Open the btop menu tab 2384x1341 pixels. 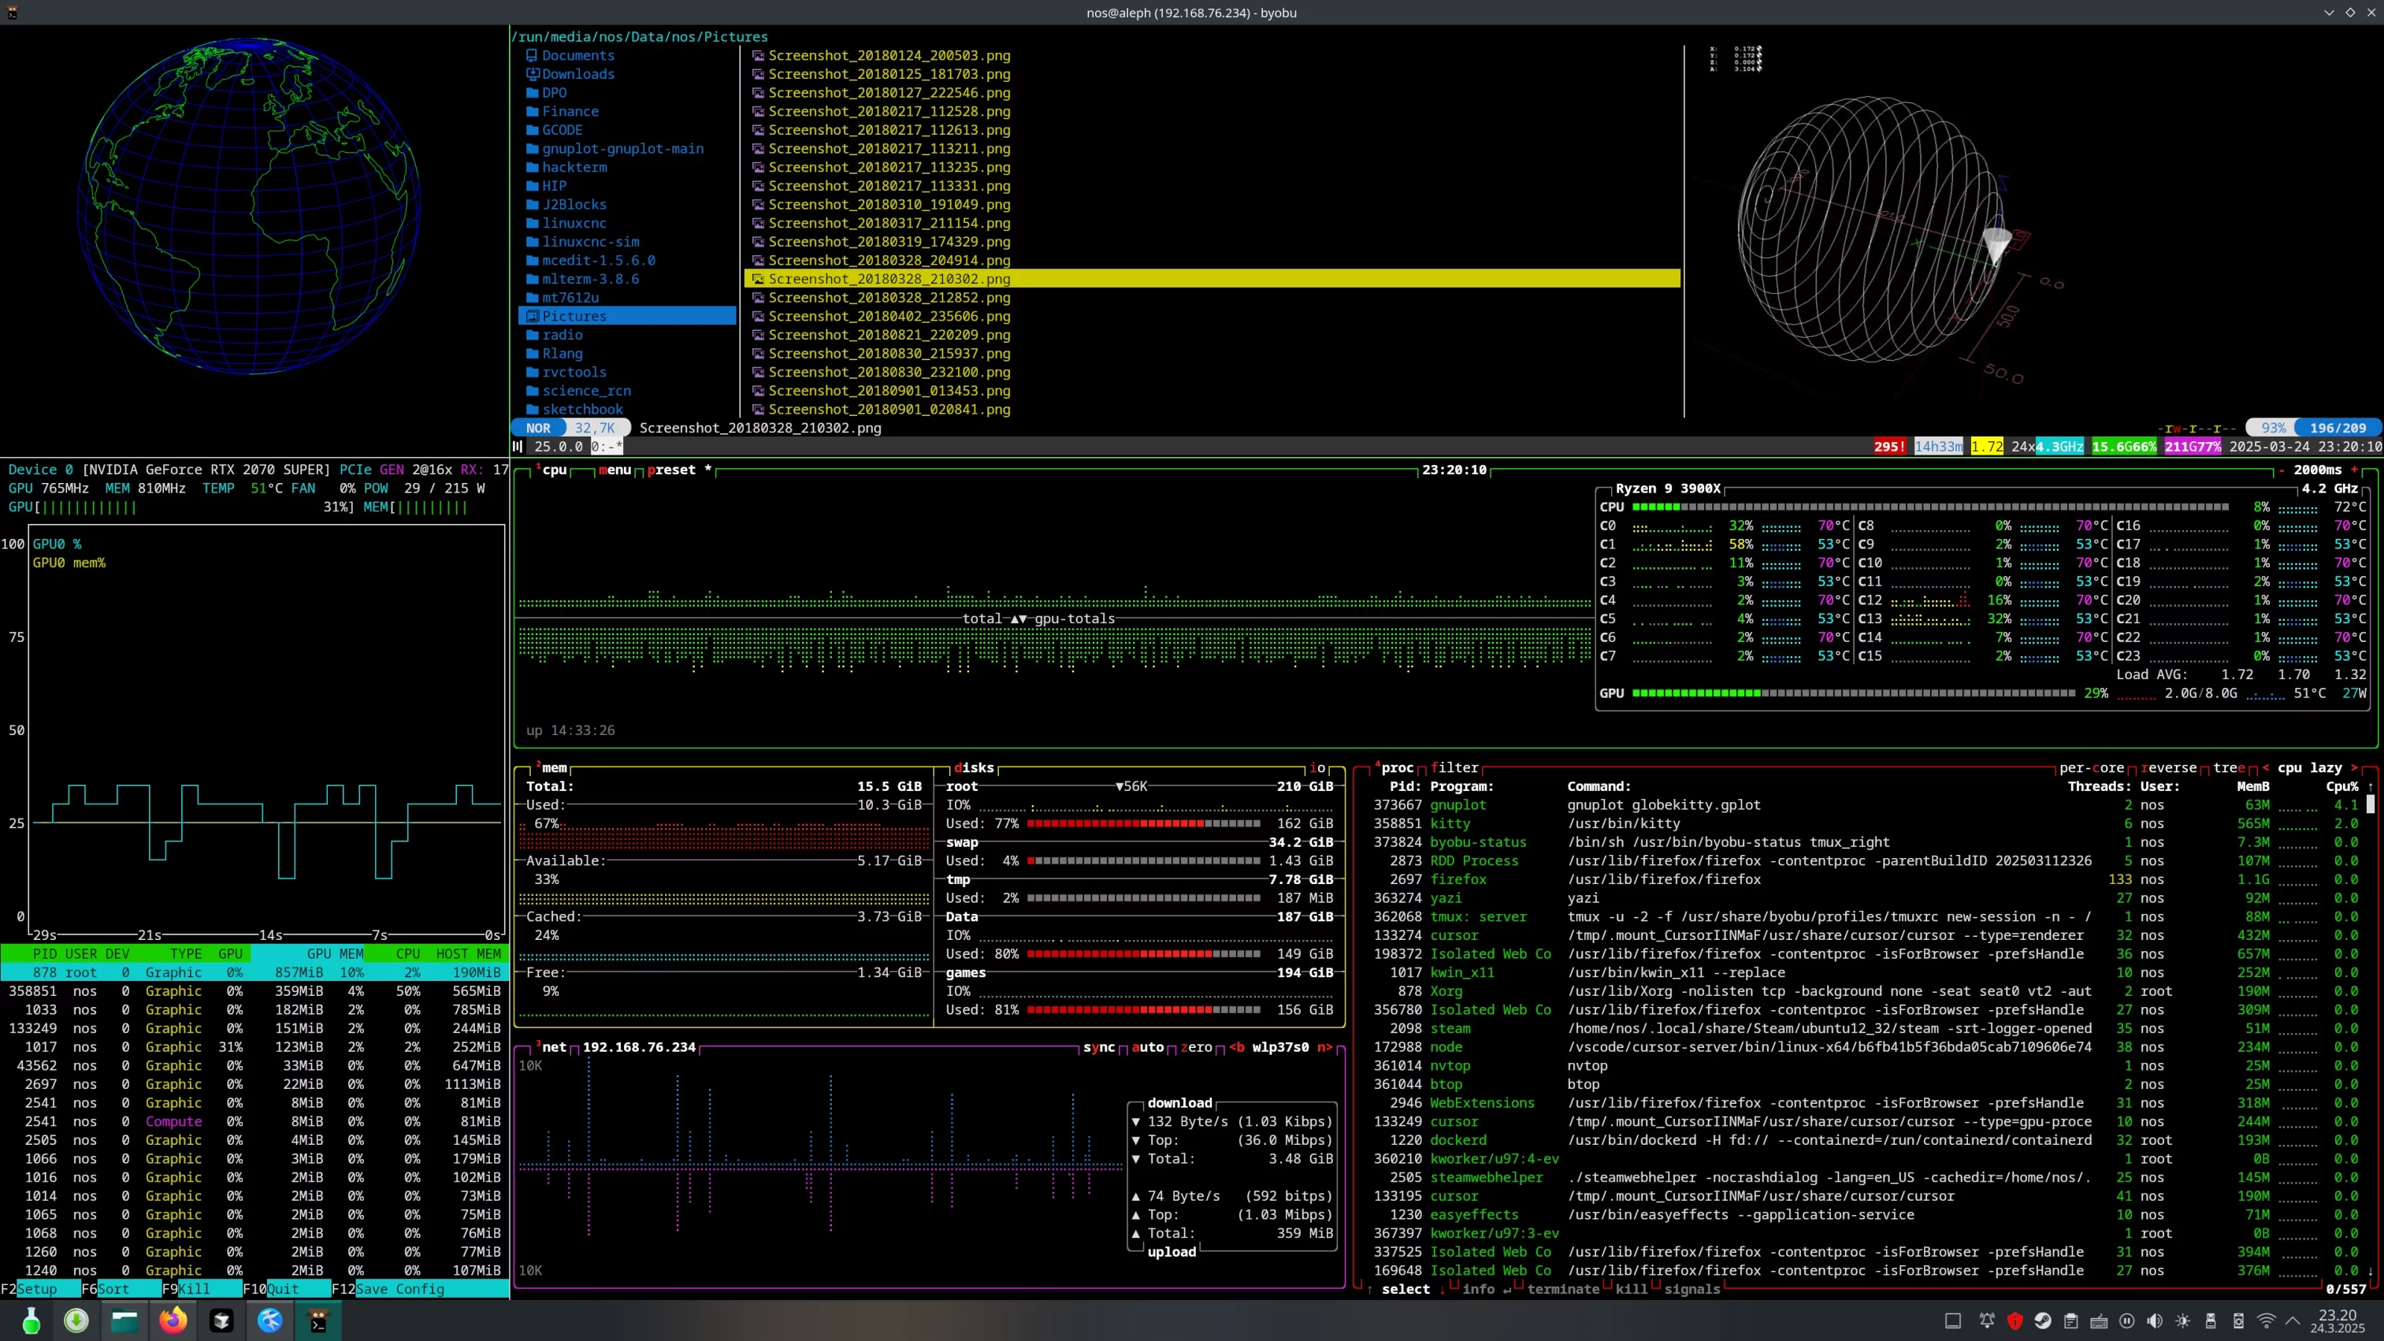(615, 470)
